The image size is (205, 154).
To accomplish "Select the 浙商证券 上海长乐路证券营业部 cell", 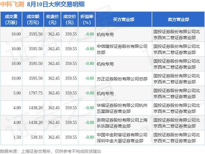I will (124, 123).
